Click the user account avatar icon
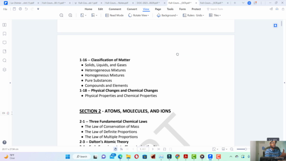286x161 pixels. [249, 3]
